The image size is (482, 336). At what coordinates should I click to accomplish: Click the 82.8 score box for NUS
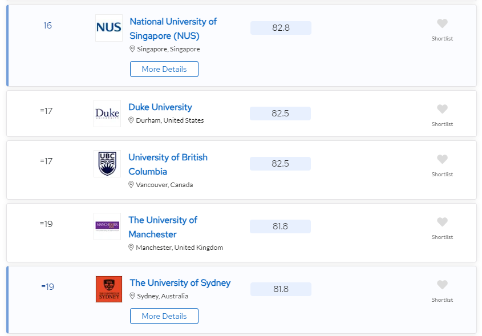click(x=281, y=28)
